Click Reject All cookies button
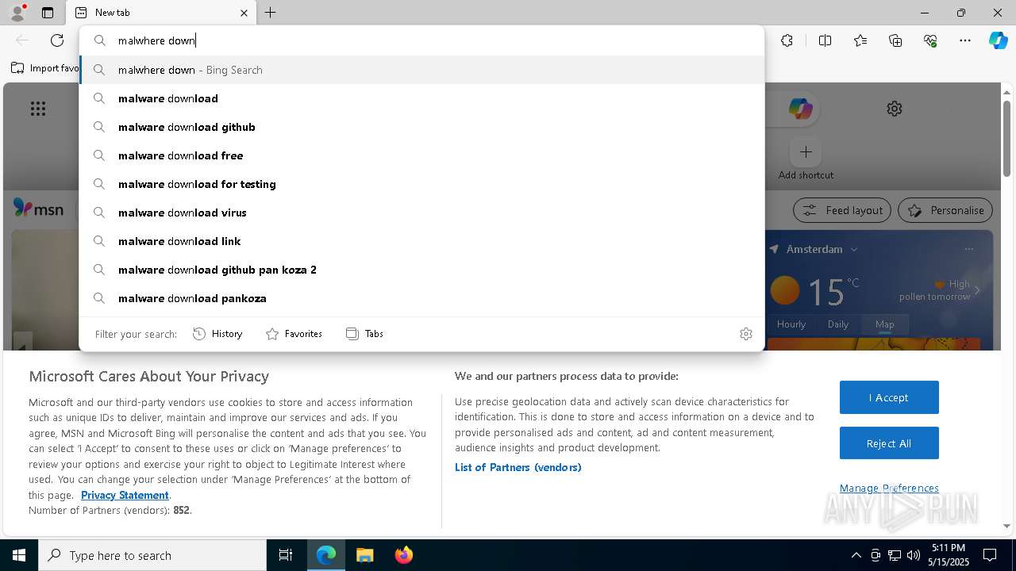The image size is (1016, 571). [889, 443]
